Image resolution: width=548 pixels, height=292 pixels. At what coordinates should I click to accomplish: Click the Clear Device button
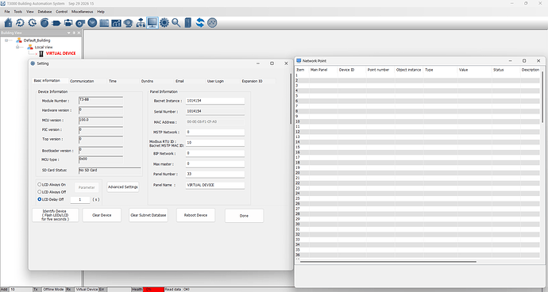[102, 215]
